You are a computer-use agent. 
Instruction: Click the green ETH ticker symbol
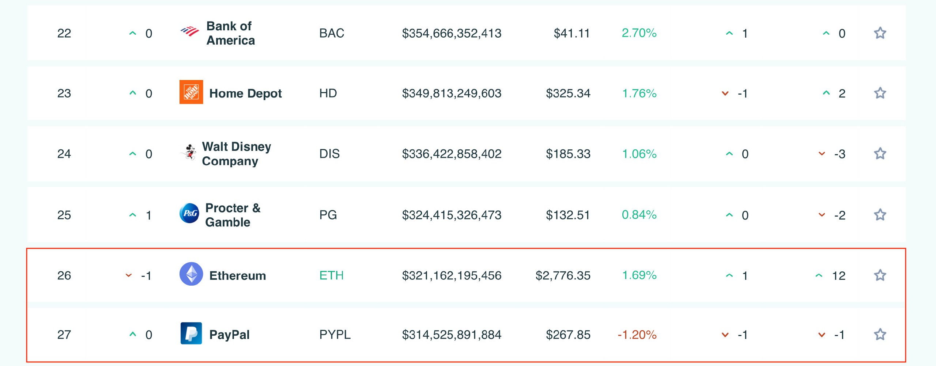pos(331,275)
